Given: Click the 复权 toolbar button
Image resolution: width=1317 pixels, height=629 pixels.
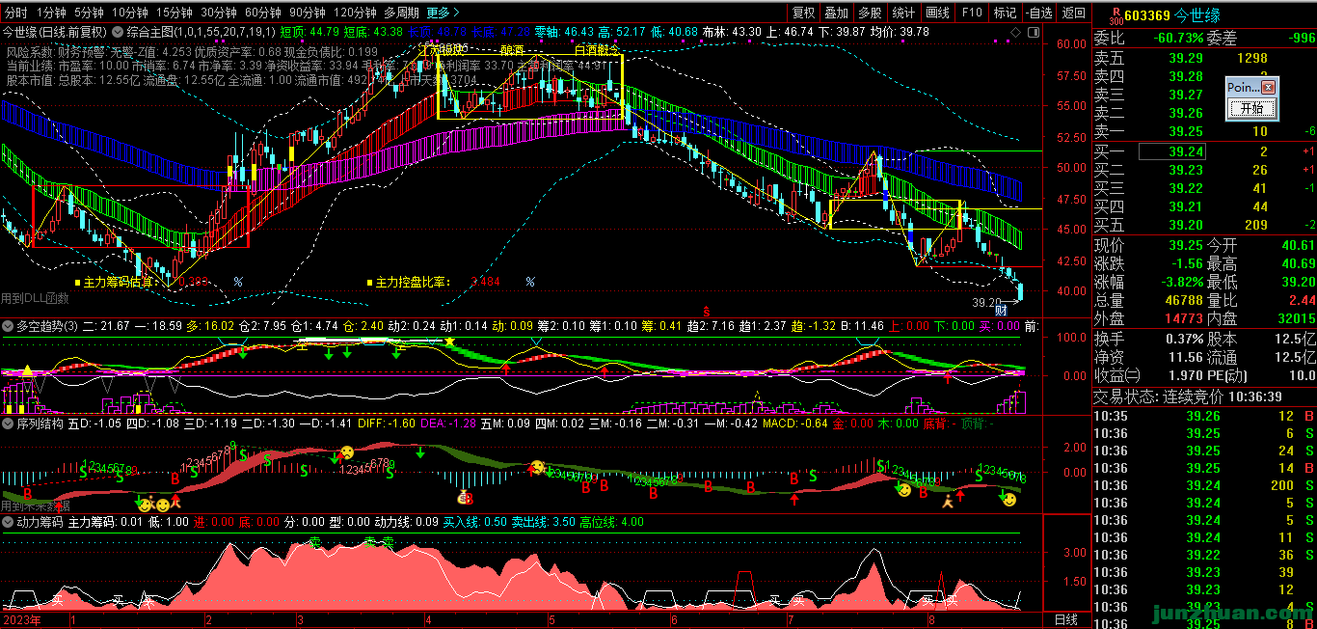Looking at the screenshot, I should pos(803,13).
